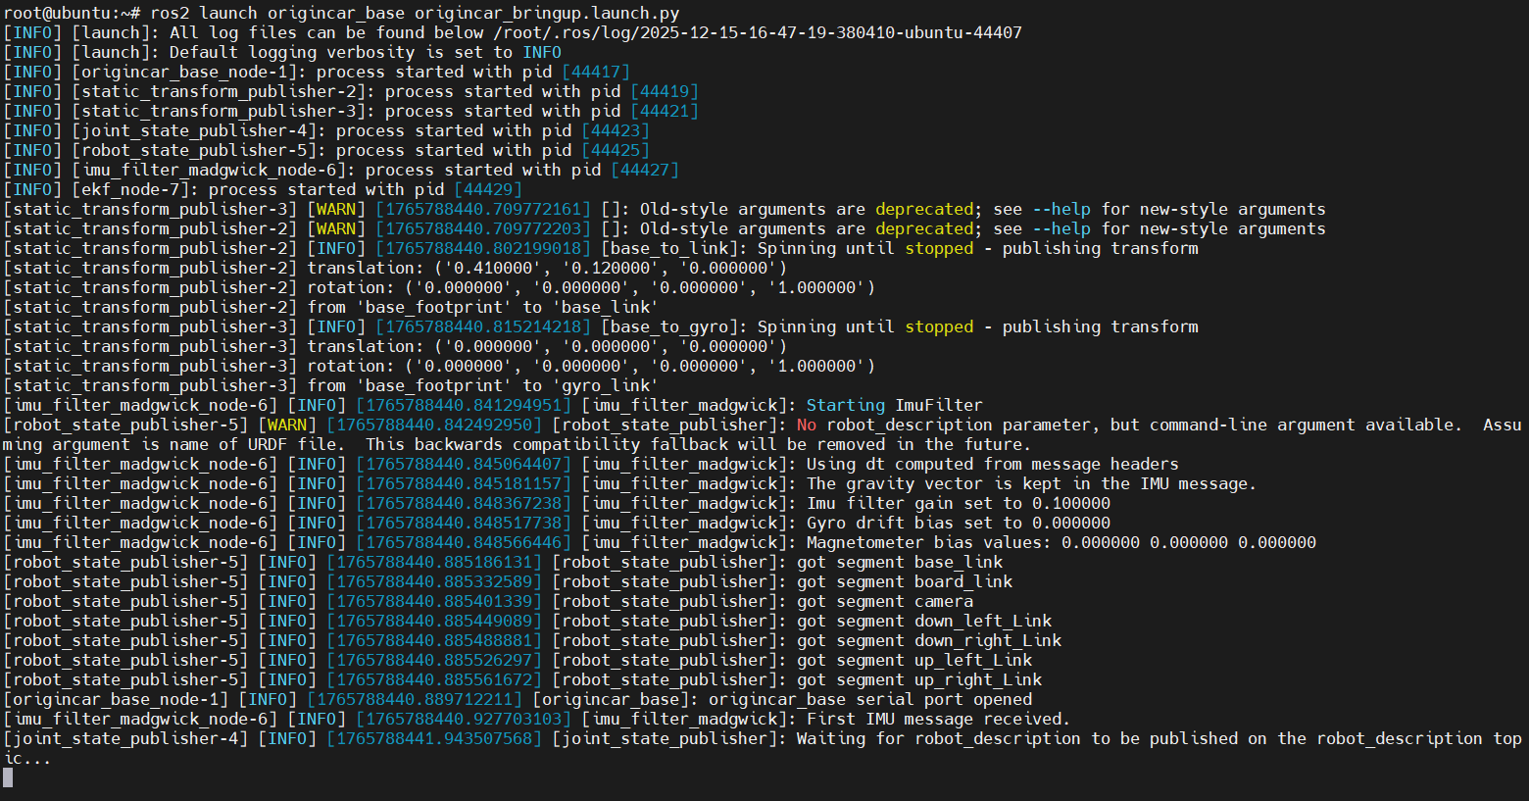Click the base_to_gyro node name
This screenshot has width=1529, height=801.
click(673, 326)
